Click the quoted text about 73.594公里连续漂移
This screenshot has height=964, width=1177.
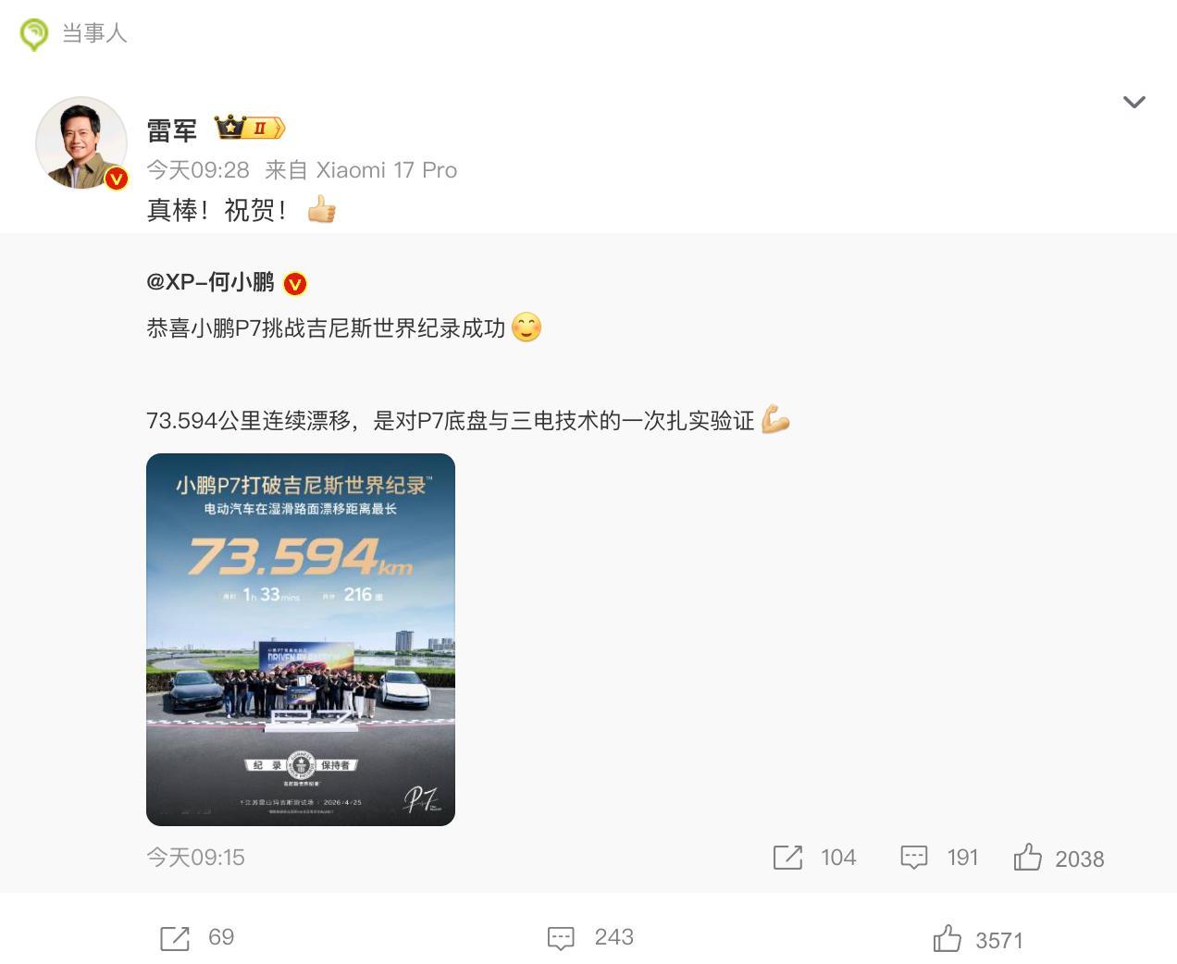click(x=451, y=421)
